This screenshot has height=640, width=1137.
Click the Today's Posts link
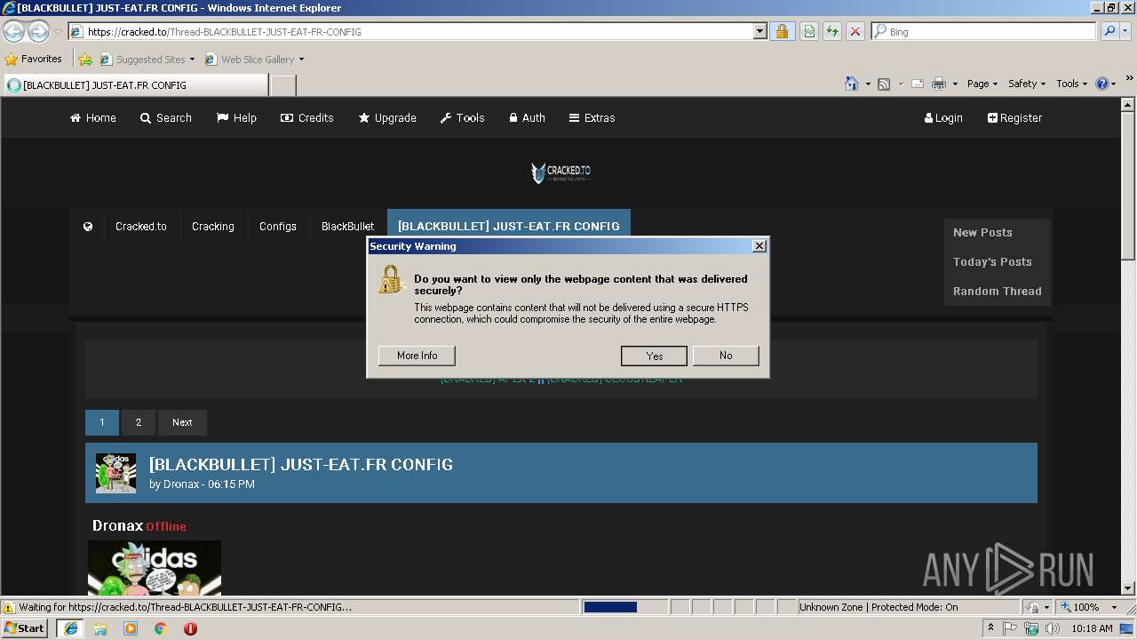tap(992, 261)
